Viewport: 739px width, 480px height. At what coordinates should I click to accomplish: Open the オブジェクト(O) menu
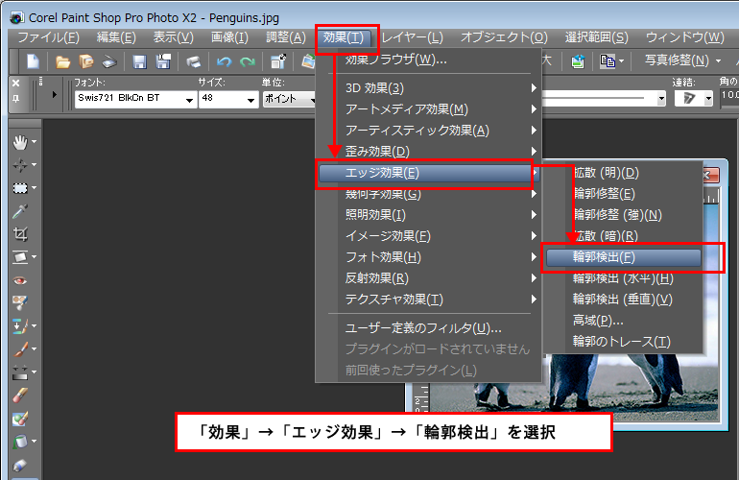(x=504, y=37)
